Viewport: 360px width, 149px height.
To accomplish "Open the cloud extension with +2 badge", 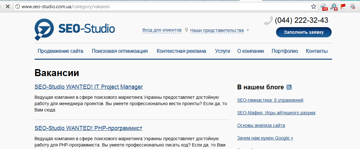I will (x=324, y=7).
